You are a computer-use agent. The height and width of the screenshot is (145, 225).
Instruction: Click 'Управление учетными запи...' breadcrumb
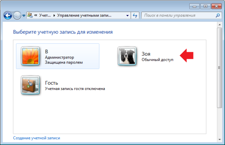coord(84,15)
